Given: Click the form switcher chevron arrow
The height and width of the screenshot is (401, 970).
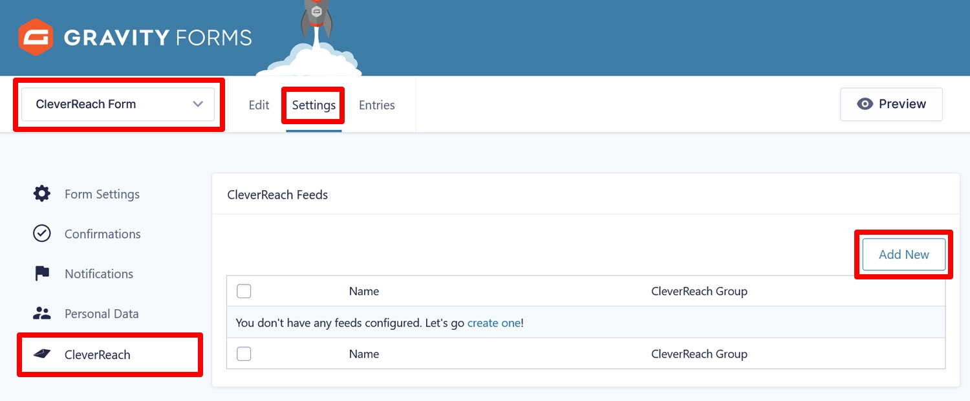Looking at the screenshot, I should [198, 104].
